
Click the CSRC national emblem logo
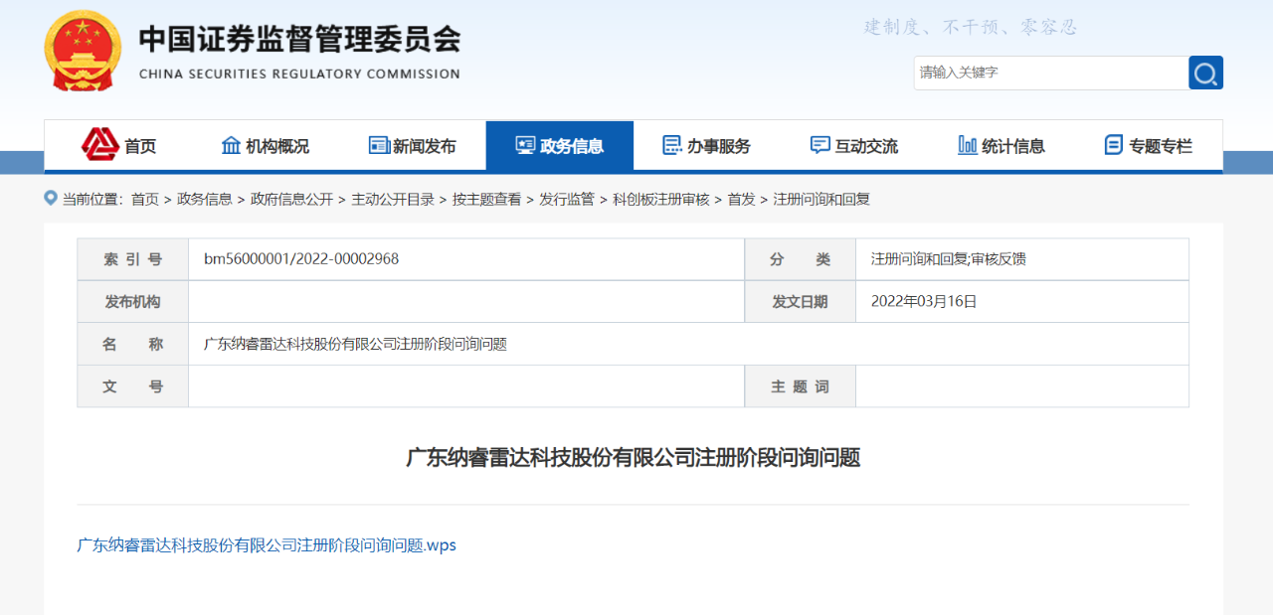pyautogui.click(x=83, y=51)
